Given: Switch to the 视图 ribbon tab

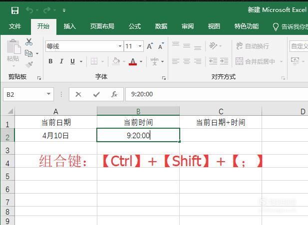Looking at the screenshot, I should (214, 26).
